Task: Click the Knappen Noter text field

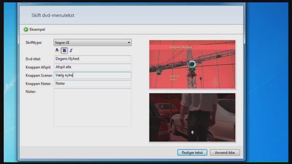Action: click(93, 83)
